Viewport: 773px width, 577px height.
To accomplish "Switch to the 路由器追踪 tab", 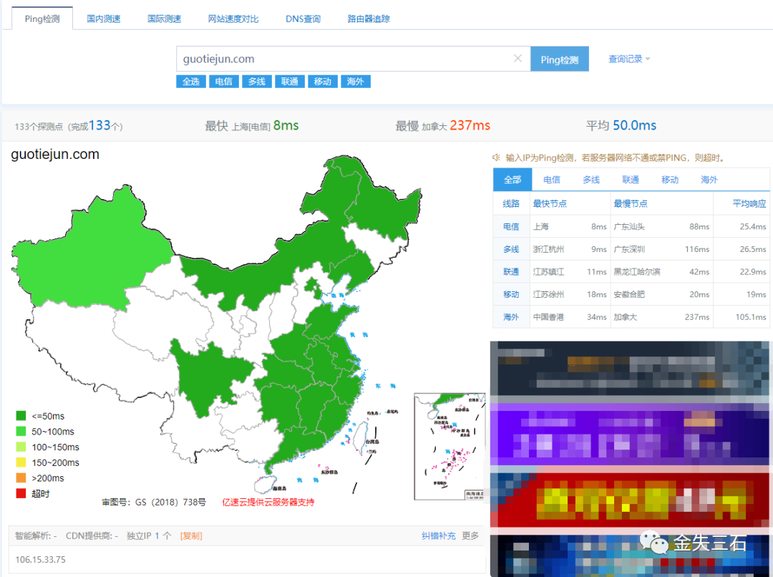I will click(369, 19).
